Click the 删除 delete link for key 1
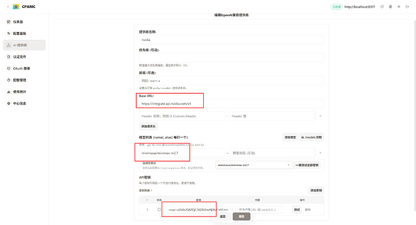This screenshot has height=225, width=416. point(307,209)
